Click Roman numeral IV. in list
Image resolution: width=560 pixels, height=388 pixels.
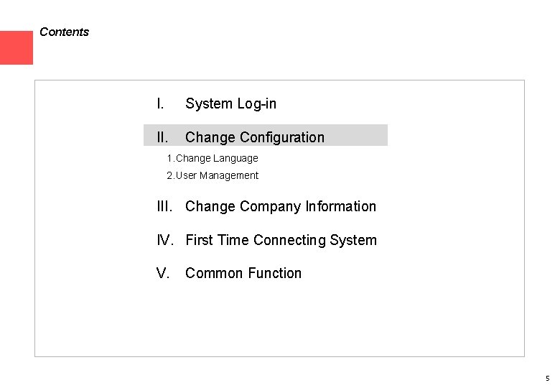(165, 240)
